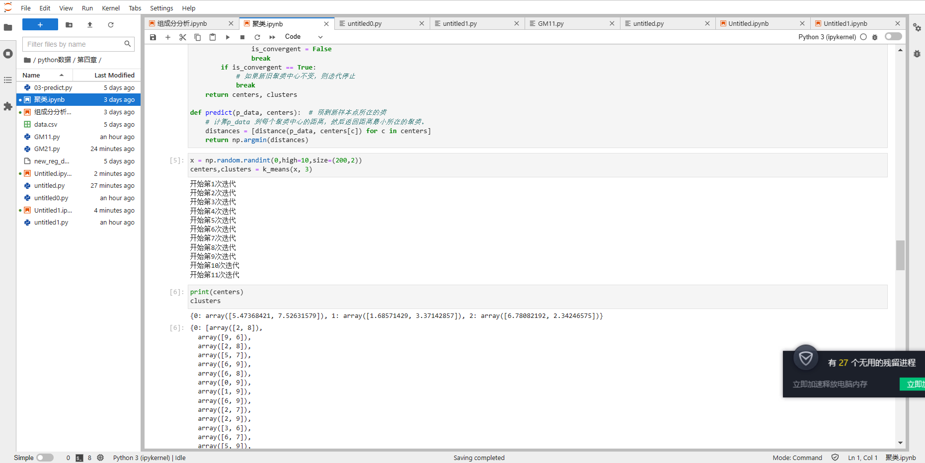Click the notebook vertical scrollbar thumb
This screenshot has height=463, width=925.
900,255
